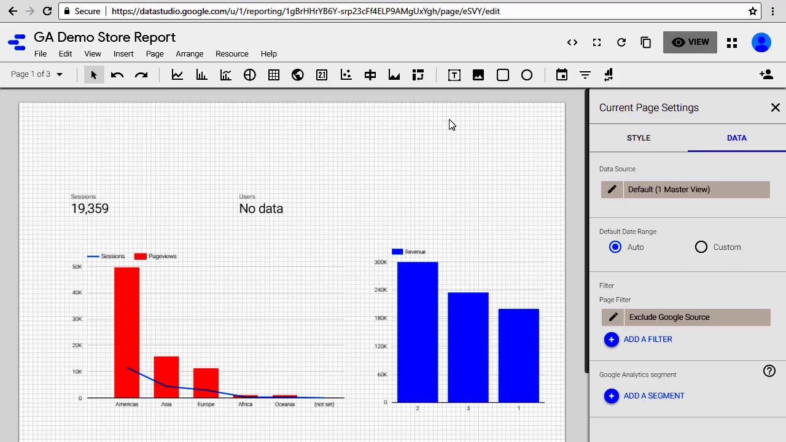This screenshot has height=442, width=786.
Task: Click ADD A SEGMENT
Action: pyautogui.click(x=645, y=396)
